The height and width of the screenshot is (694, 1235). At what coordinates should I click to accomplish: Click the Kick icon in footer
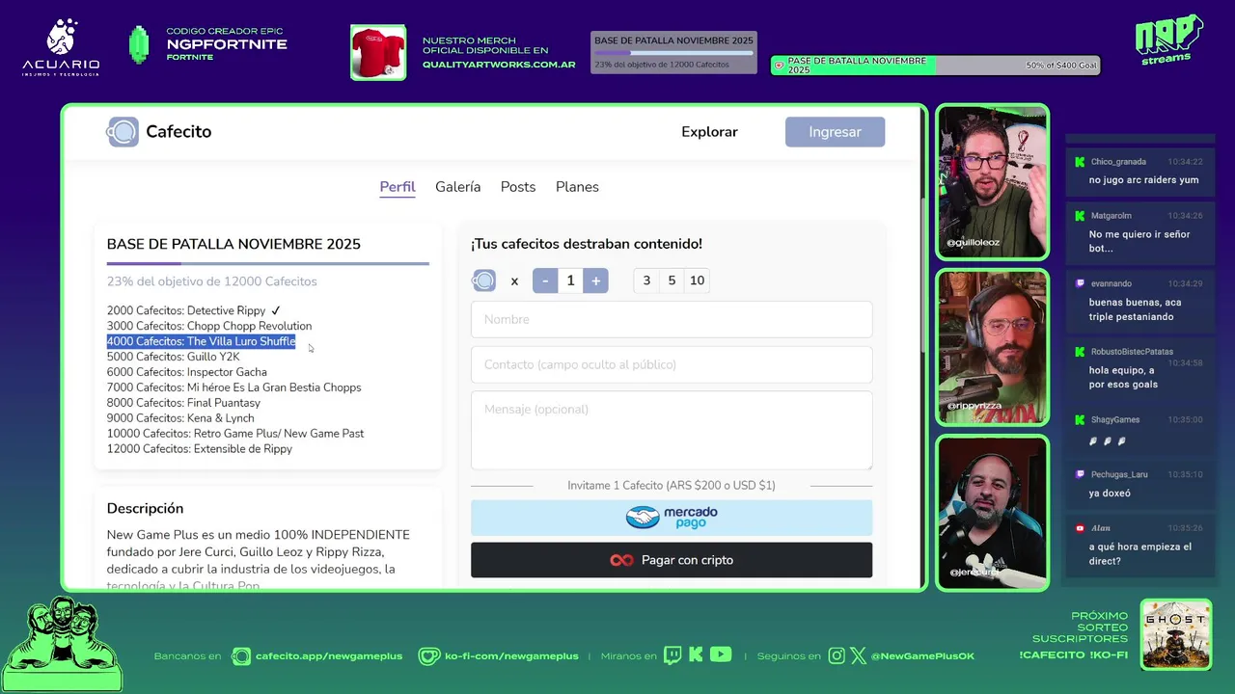click(x=696, y=655)
